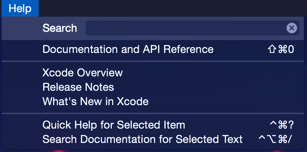Screen dimensions: 307x152
Task: Click the Control-Option-Command-/ shortcut hint
Action: coord(275,139)
